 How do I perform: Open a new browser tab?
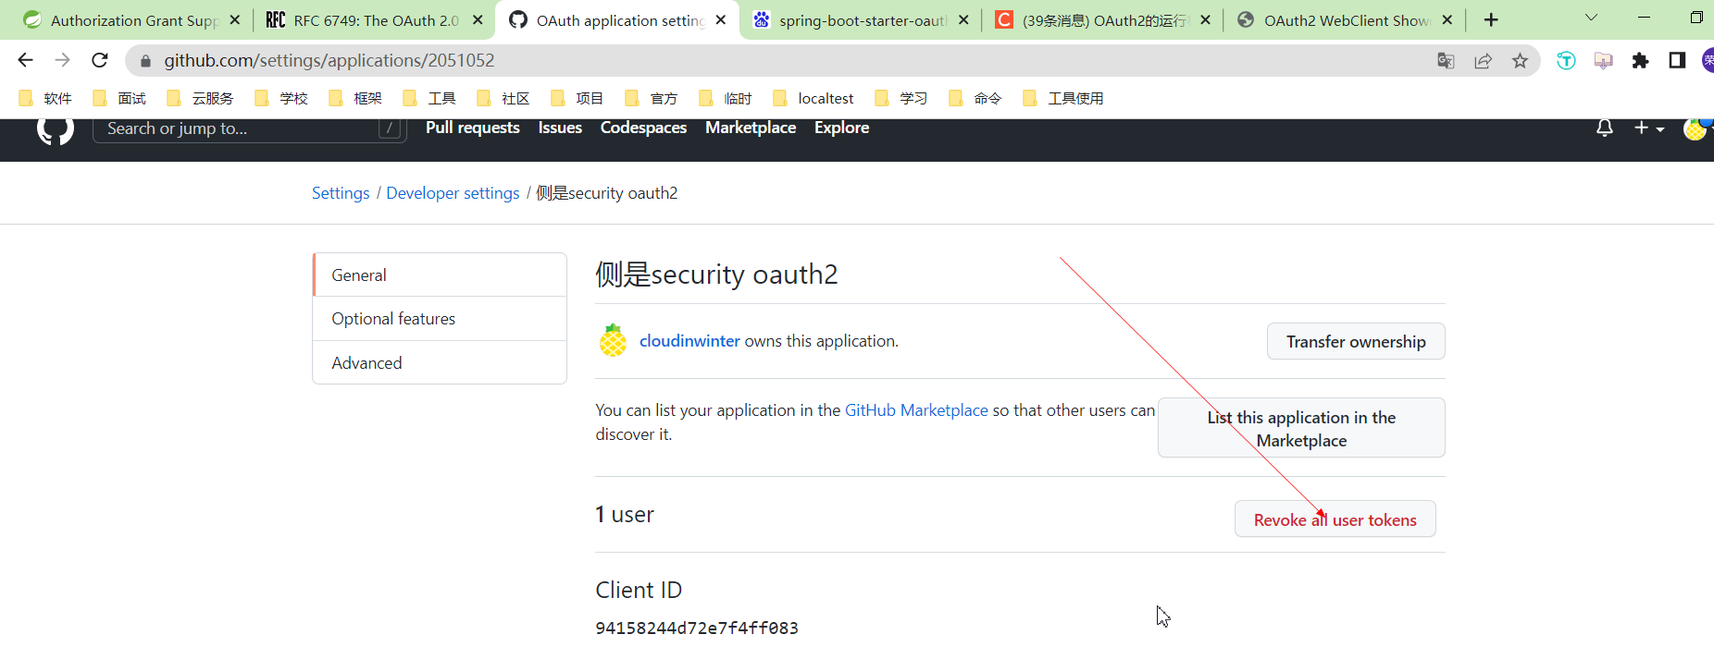1491,20
